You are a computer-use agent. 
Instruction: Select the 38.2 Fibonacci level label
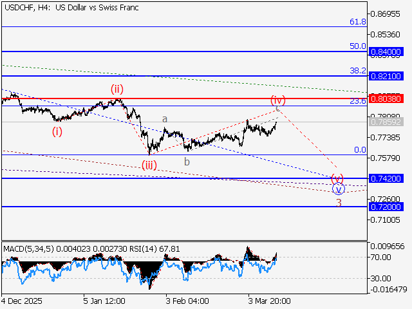click(358, 70)
